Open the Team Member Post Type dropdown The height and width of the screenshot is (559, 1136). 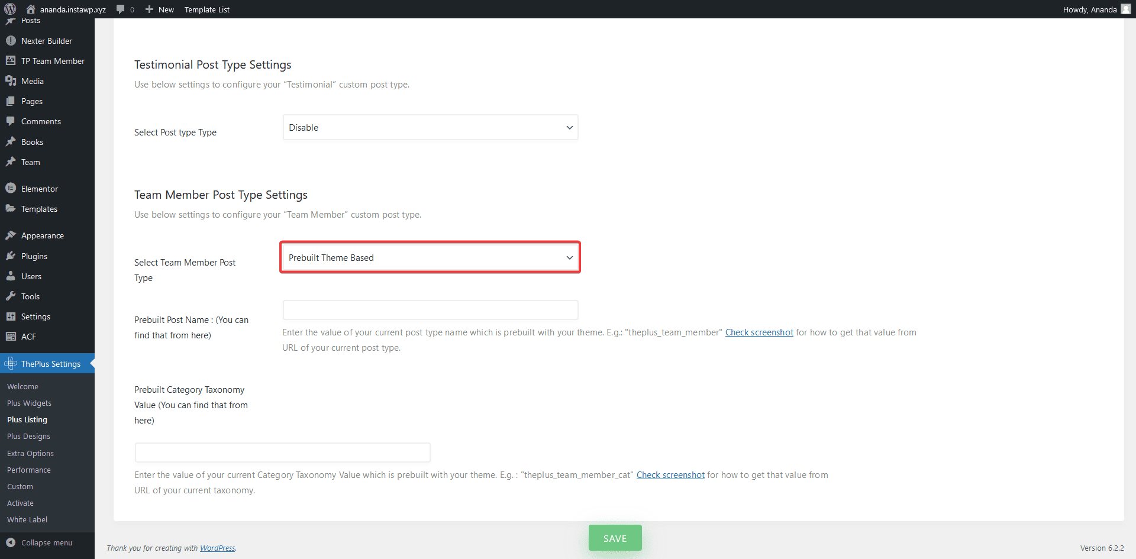click(x=430, y=257)
